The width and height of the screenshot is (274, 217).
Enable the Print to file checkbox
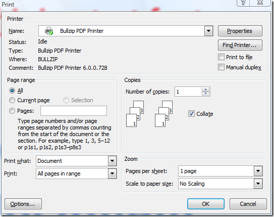point(221,57)
